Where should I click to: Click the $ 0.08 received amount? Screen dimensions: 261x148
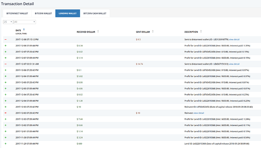pos(79,82)
